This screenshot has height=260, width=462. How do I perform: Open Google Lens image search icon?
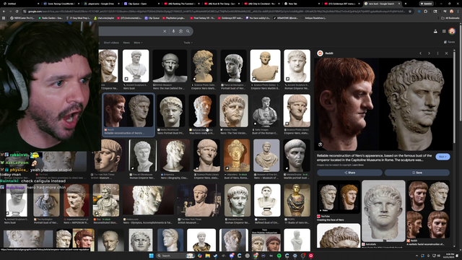(180, 31)
